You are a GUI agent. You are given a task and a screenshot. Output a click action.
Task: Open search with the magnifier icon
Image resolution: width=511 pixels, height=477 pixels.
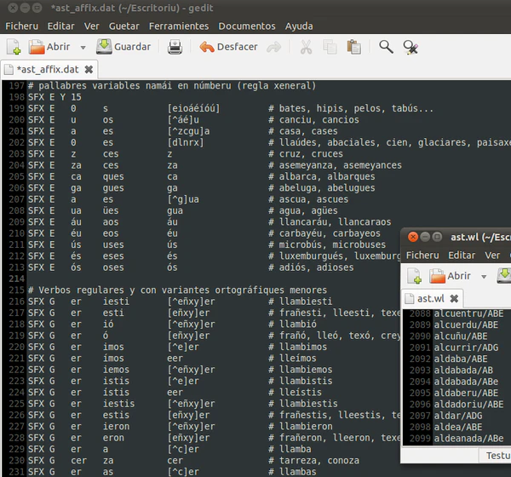tap(386, 47)
